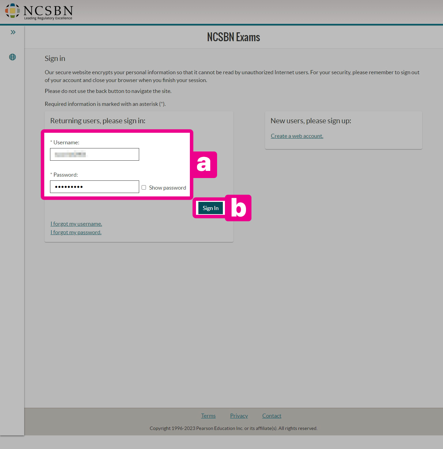Click 'New users, please sign up:' text

(x=311, y=121)
